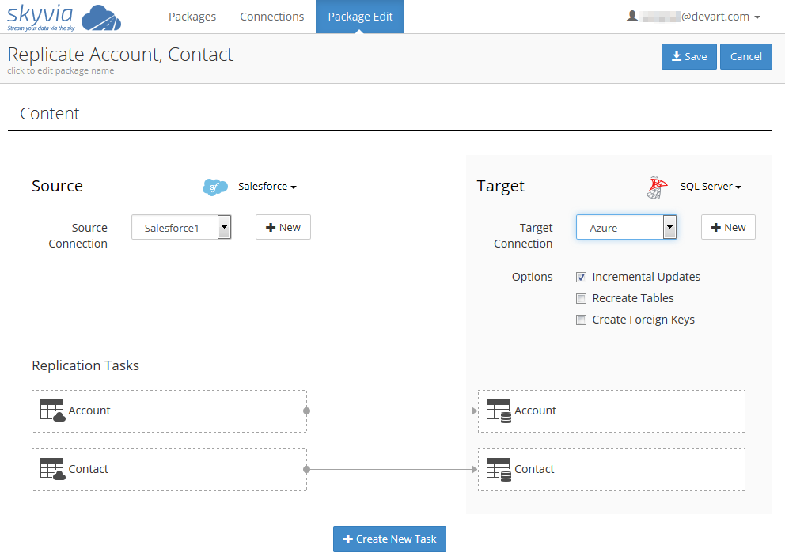The image size is (785, 560).
Task: Click the Recreate Tables label
Action: 633,298
